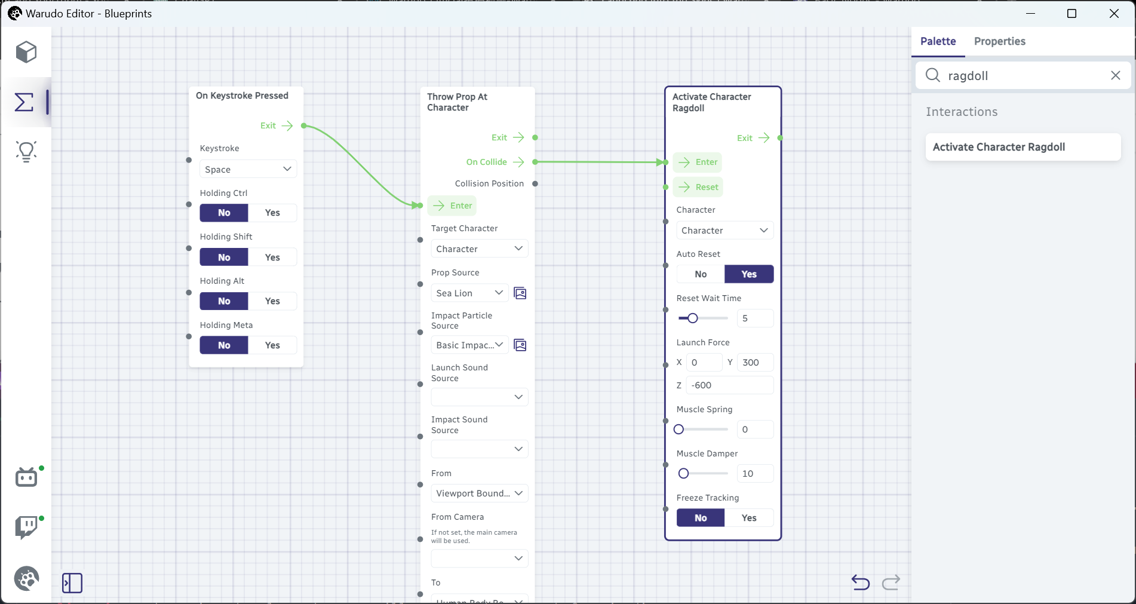Viewport: 1136px width, 604px height.
Task: Open the Assets cube icon in sidebar
Action: click(x=26, y=52)
